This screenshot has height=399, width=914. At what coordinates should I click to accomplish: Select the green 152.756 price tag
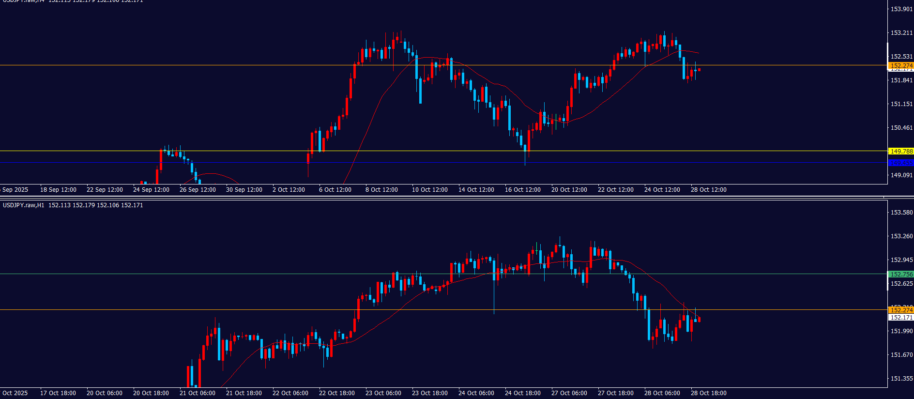(901, 274)
